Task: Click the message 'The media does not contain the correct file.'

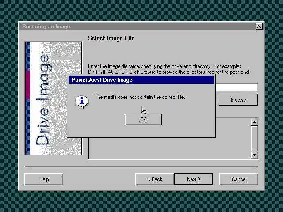Action: 140,97
